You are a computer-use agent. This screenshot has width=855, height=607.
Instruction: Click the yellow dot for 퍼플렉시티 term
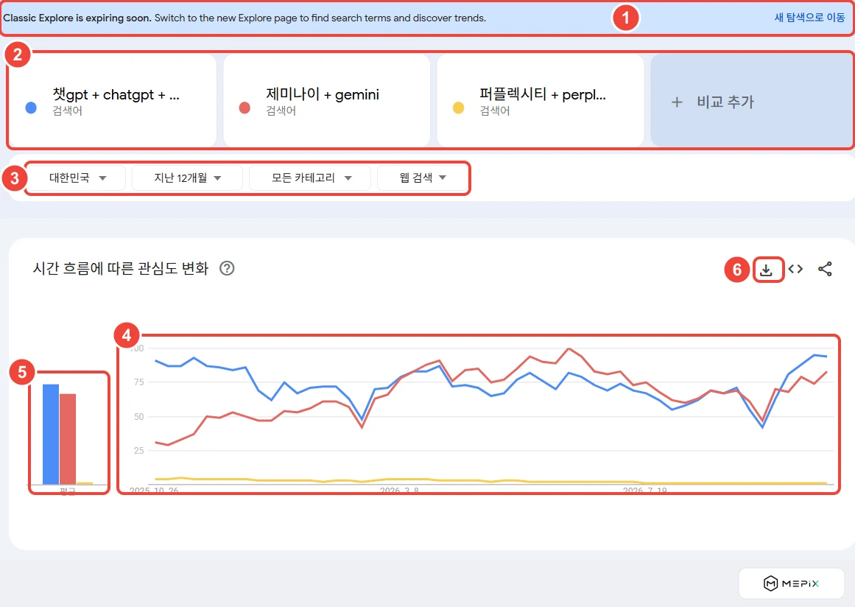tap(459, 108)
